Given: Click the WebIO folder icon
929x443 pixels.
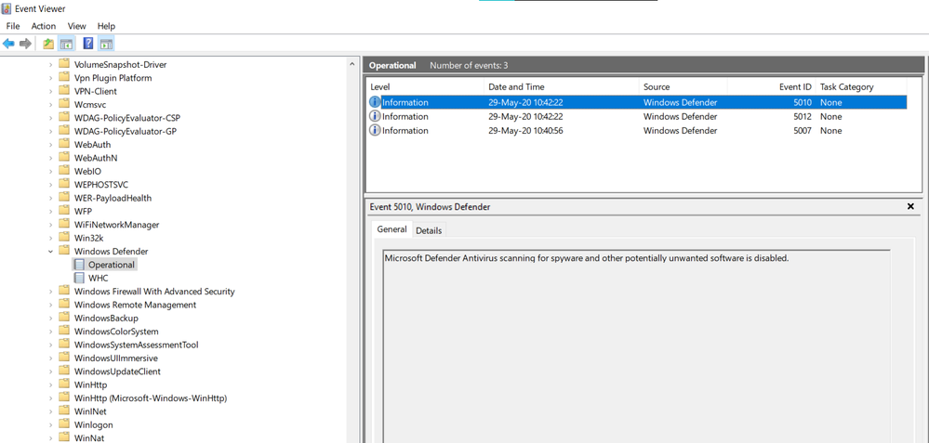Looking at the screenshot, I should pos(64,171).
